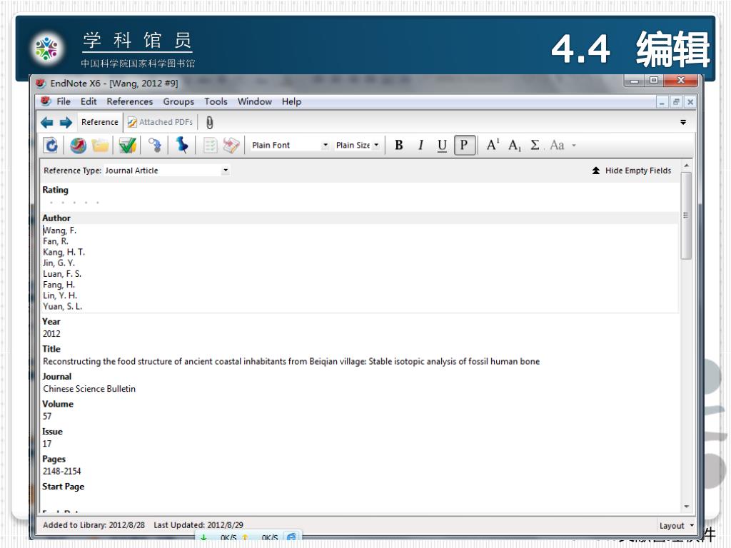
Task: Switch to the Reference tab
Action: coord(100,122)
